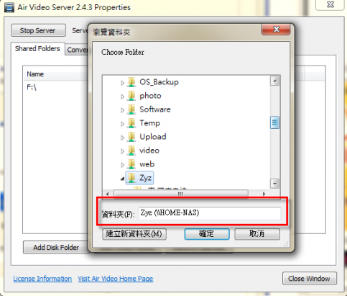Click the Stop Server button
The image size is (347, 296).
point(38,30)
